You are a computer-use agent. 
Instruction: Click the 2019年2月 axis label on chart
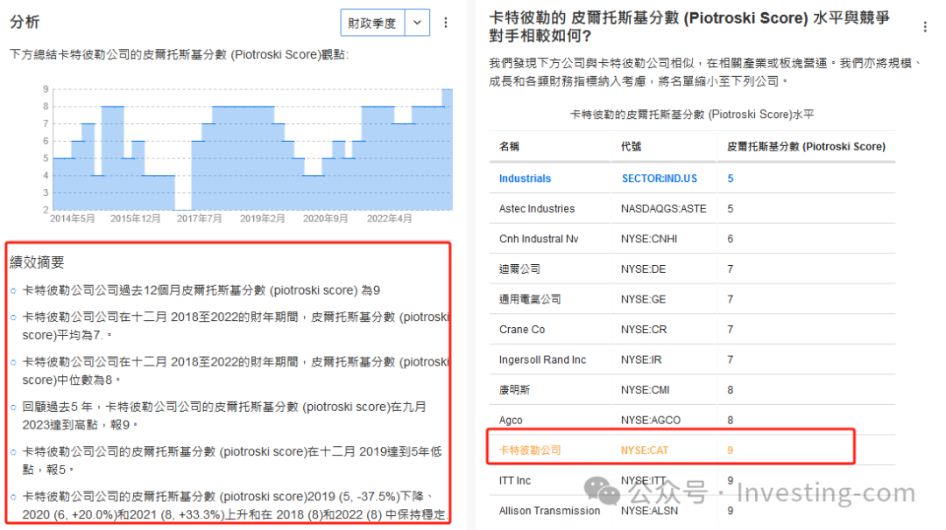pos(263,219)
